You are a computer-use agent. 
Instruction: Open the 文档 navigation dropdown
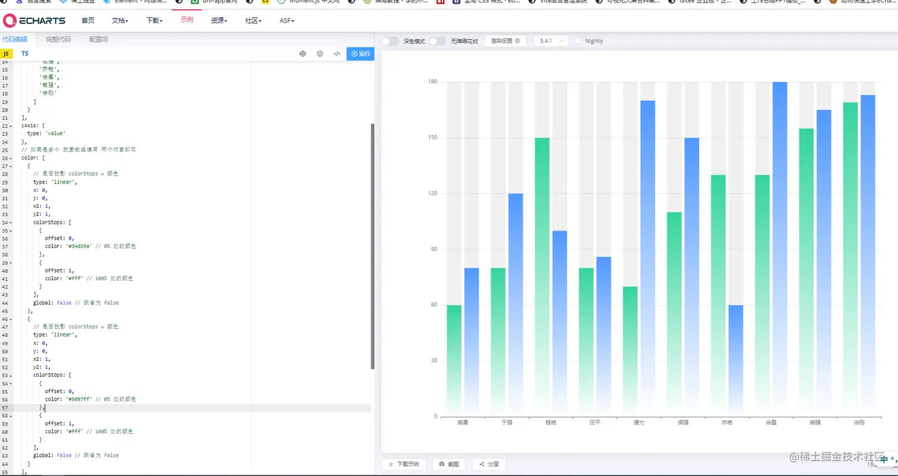coord(120,21)
